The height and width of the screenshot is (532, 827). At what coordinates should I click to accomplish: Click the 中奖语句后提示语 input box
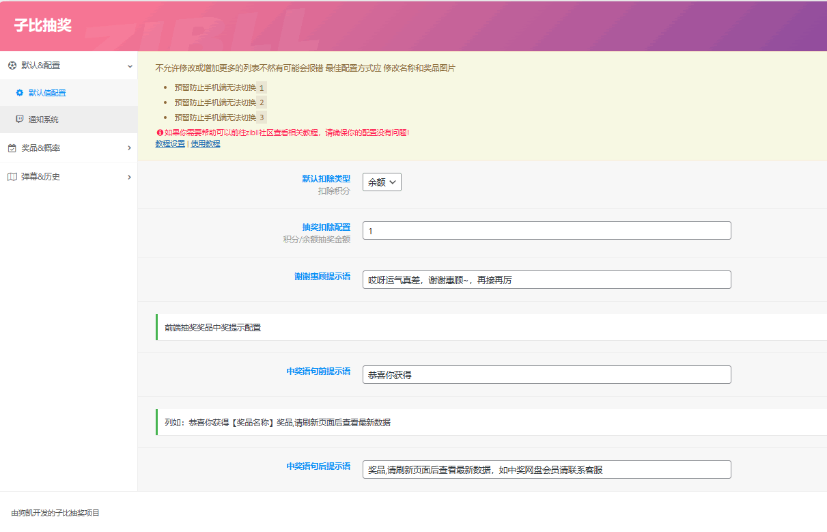point(546,470)
